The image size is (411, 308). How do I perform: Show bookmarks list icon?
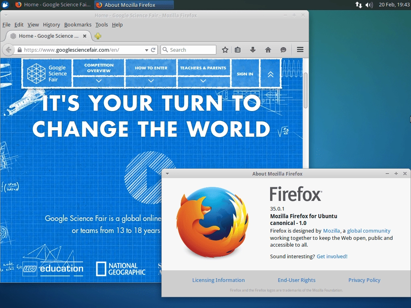click(x=238, y=50)
